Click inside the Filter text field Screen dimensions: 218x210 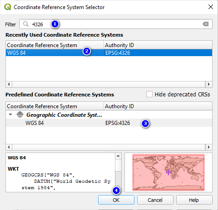tap(116, 24)
